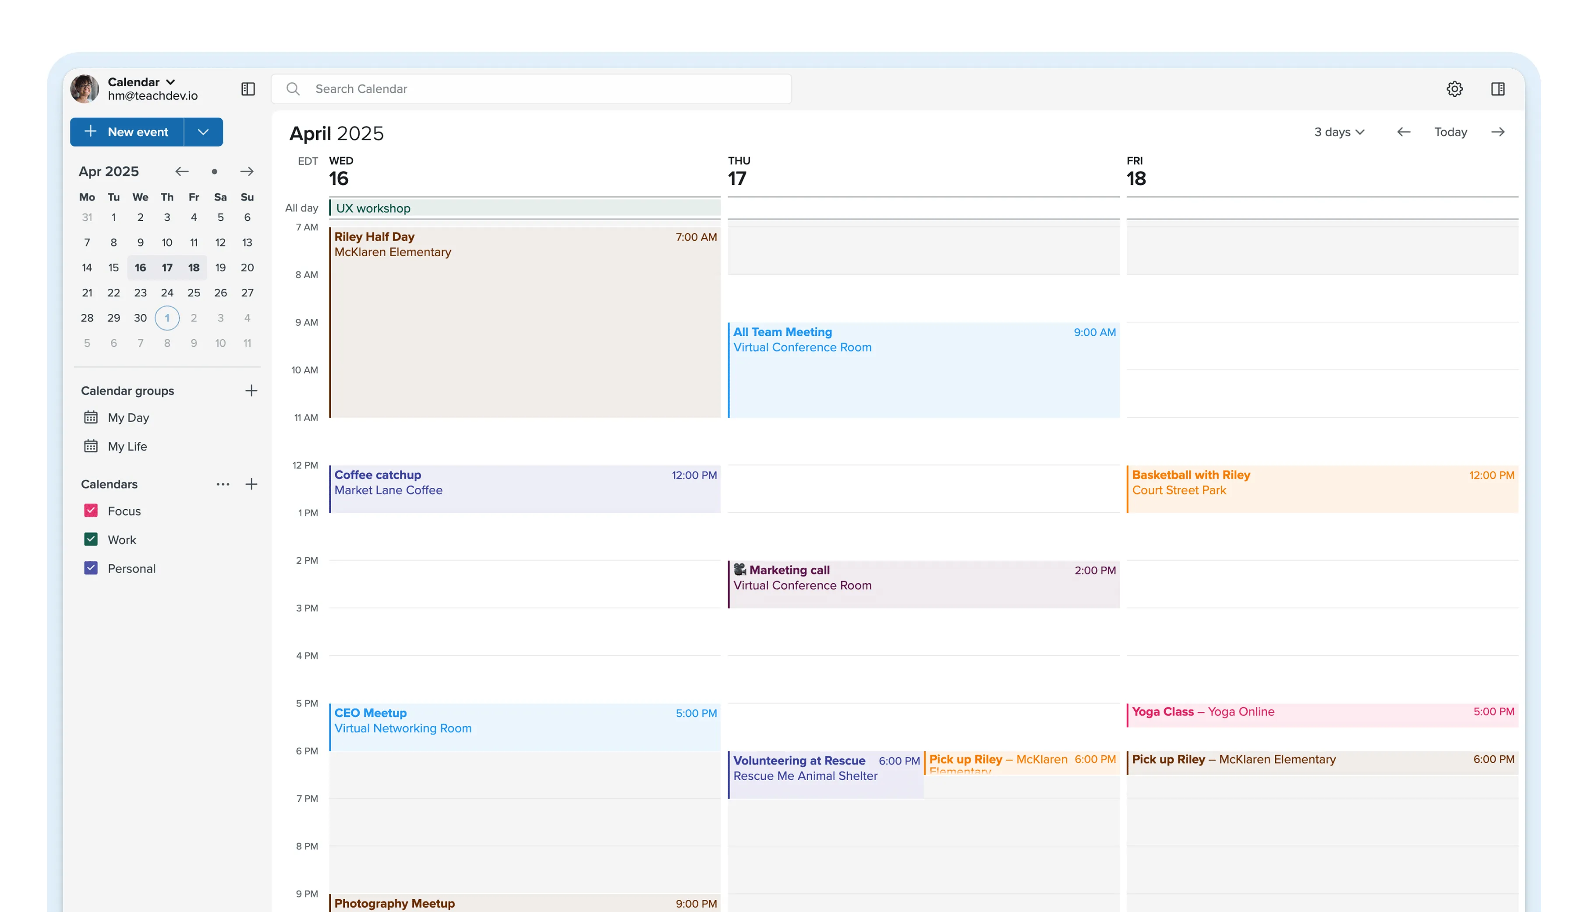Screen dimensions: 1588x912
Task: Open the All Team Meeting event
Action: pyautogui.click(x=921, y=370)
